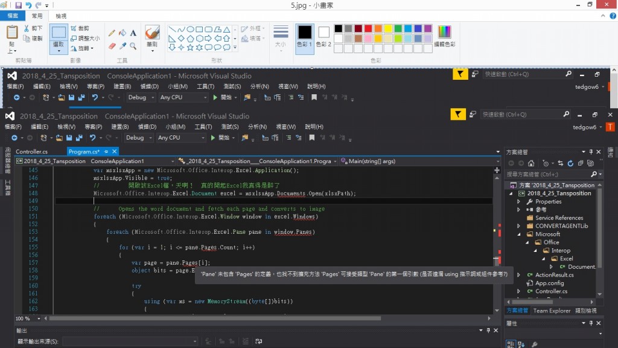Expand the CONVERTAGENTLib node

518,226
